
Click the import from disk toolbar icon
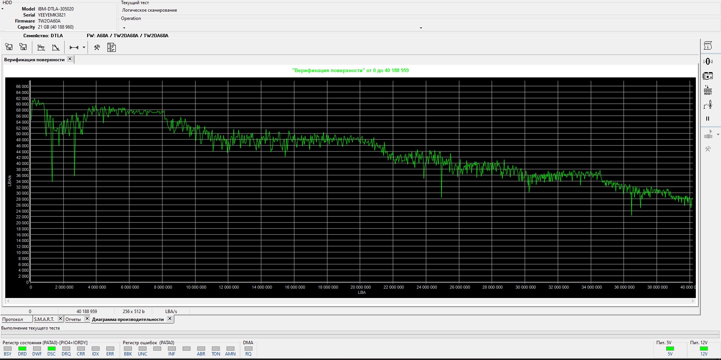coord(9,47)
